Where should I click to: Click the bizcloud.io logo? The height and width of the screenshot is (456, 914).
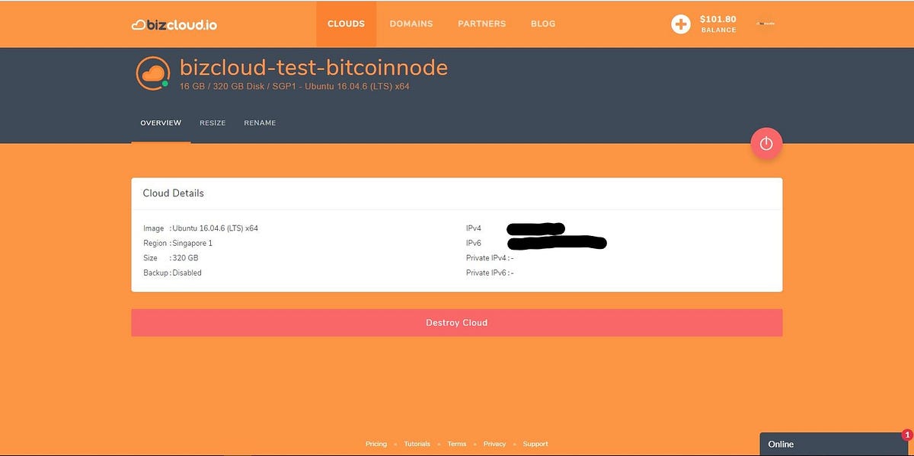tap(175, 24)
